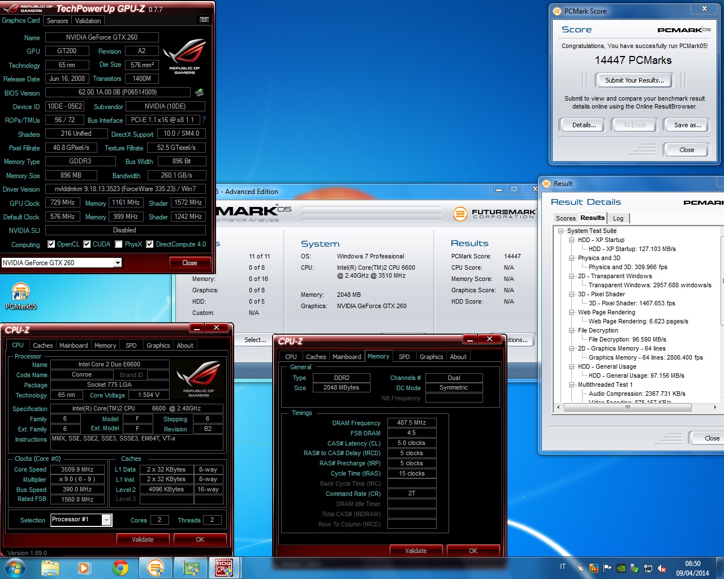Switch to the PCMark05 taskbar button
This screenshot has width=724, height=579.
pos(155,568)
